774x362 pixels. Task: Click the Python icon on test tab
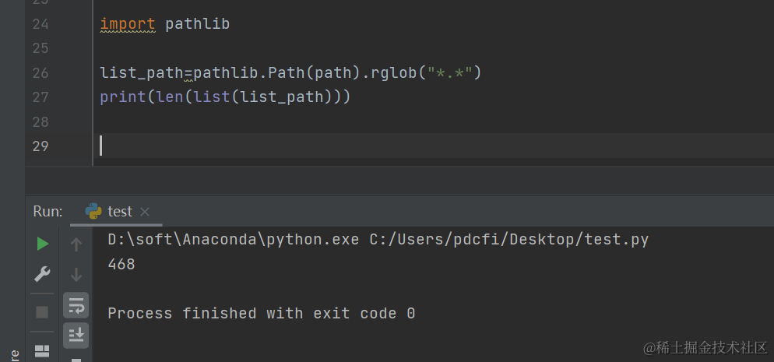point(93,212)
